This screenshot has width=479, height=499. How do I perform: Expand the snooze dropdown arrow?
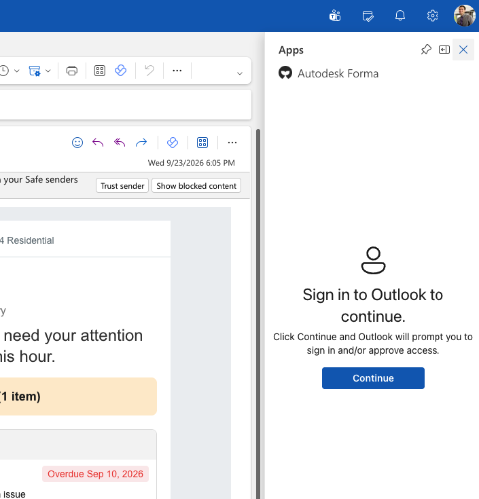point(17,71)
